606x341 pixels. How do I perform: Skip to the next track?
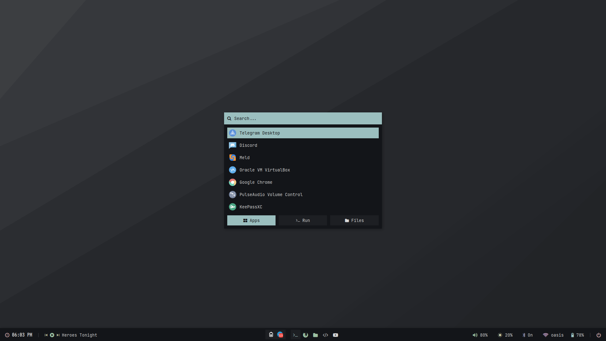tap(58, 335)
